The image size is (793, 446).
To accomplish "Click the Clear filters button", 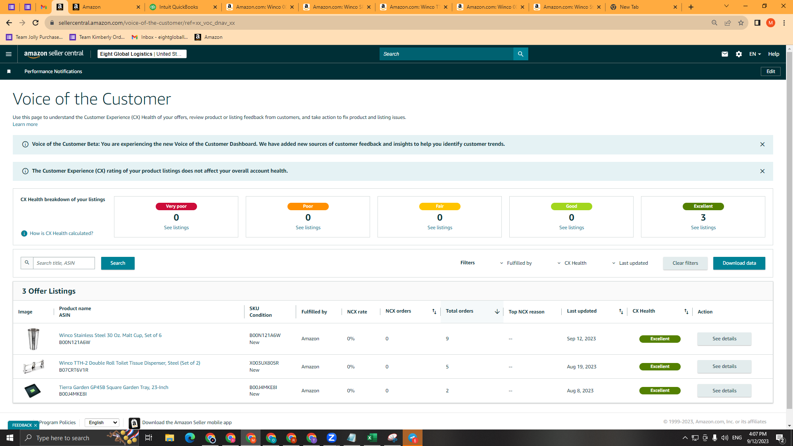I will [x=685, y=263].
